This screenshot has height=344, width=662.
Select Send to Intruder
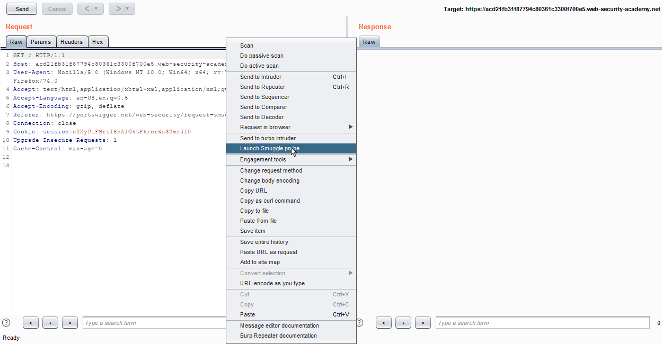click(x=291, y=77)
